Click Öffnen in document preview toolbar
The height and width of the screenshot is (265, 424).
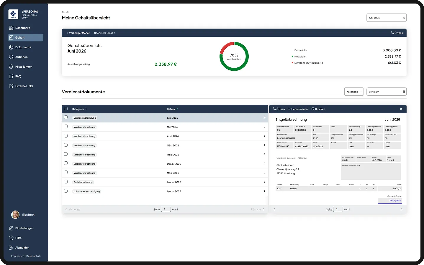coord(279,109)
